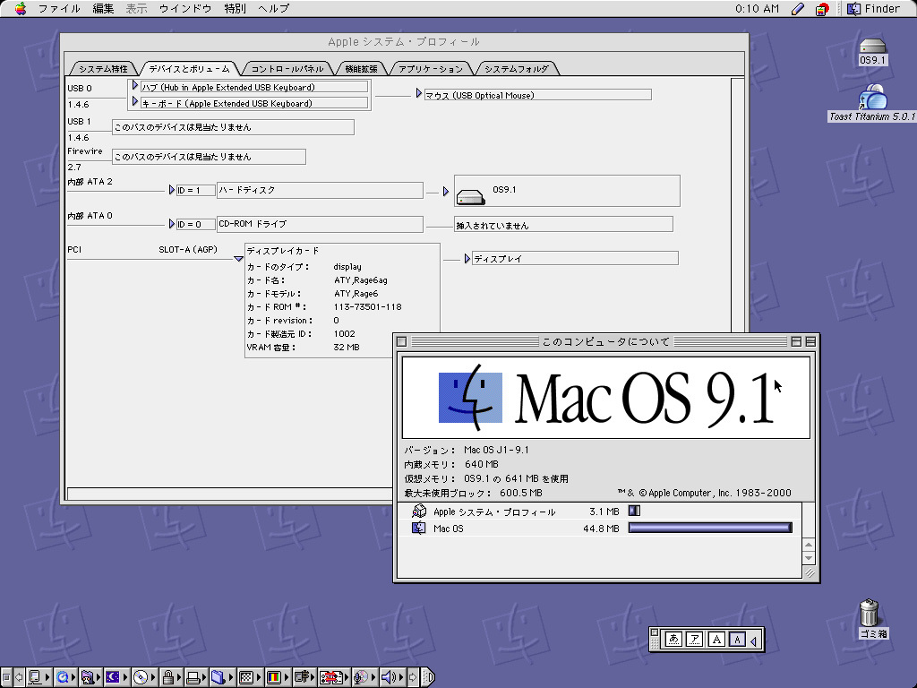Select the Mac OS row in memory list
This screenshot has height=688, width=917.
click(x=600, y=529)
